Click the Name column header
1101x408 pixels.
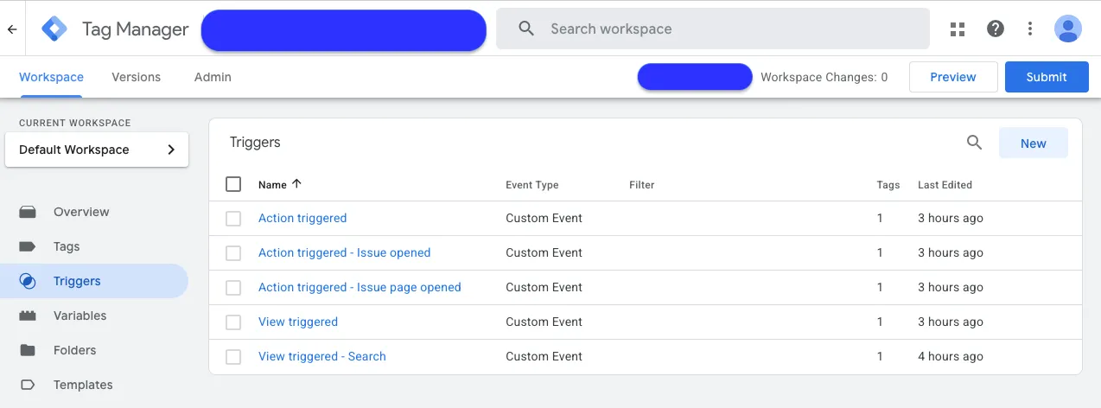272,185
